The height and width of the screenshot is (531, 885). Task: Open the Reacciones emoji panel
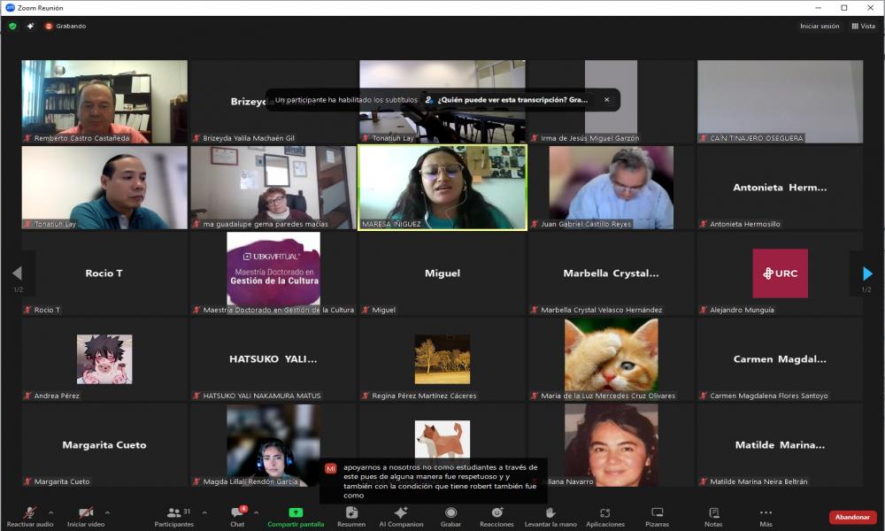497,515
